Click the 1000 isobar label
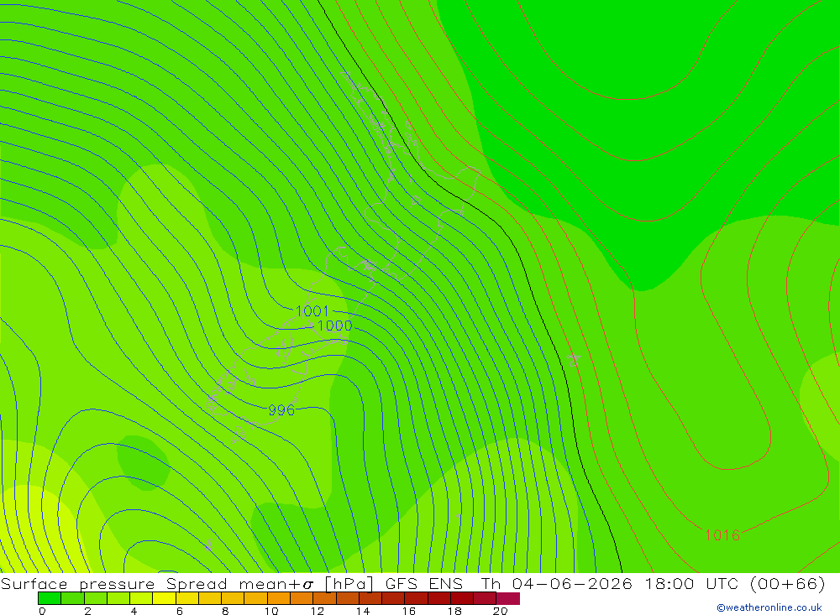Viewport: 840px width, 615px height. pos(335,326)
